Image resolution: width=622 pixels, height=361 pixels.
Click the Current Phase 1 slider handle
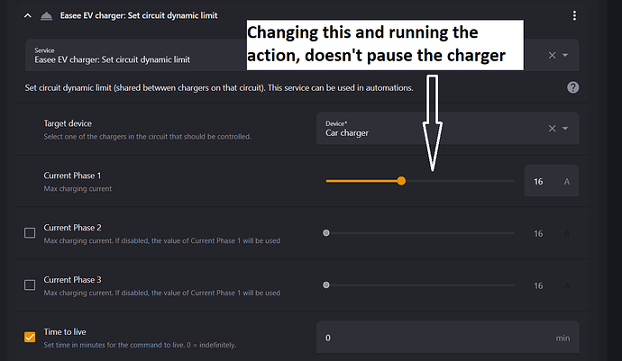coord(401,181)
